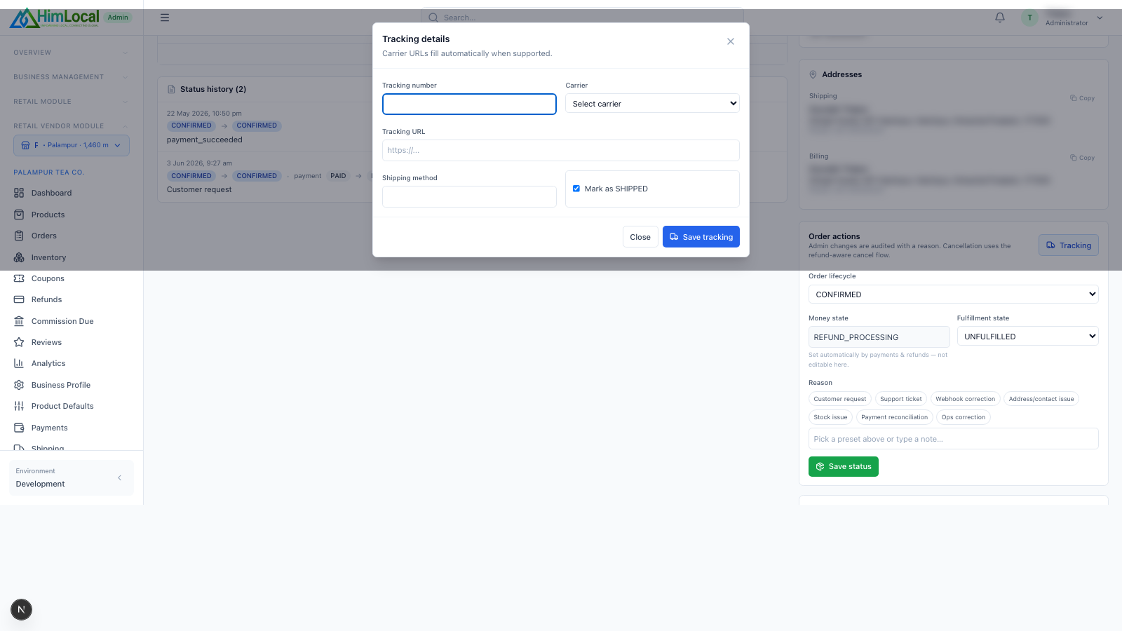Toggle the Mark as SHIPPED checkbox
Viewport: 1122px width, 631px height.
pyautogui.click(x=576, y=189)
